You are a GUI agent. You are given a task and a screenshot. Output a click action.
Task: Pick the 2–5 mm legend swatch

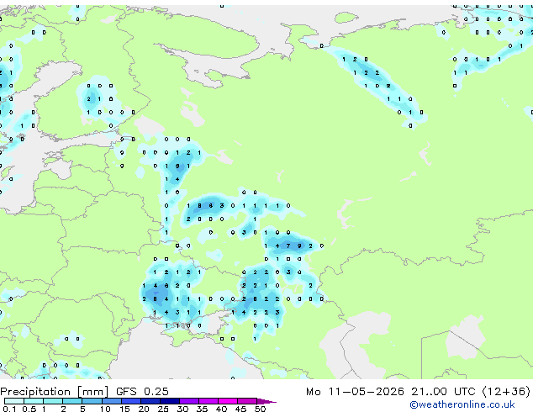coord(72,401)
